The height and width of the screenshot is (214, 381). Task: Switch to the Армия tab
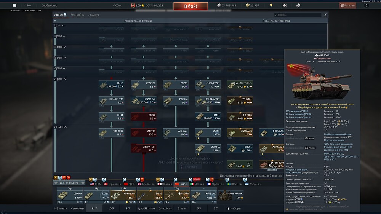point(60,15)
